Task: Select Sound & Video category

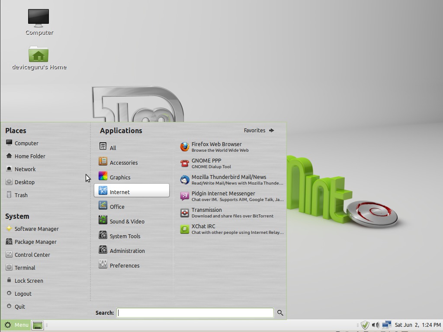Action: pos(132,221)
